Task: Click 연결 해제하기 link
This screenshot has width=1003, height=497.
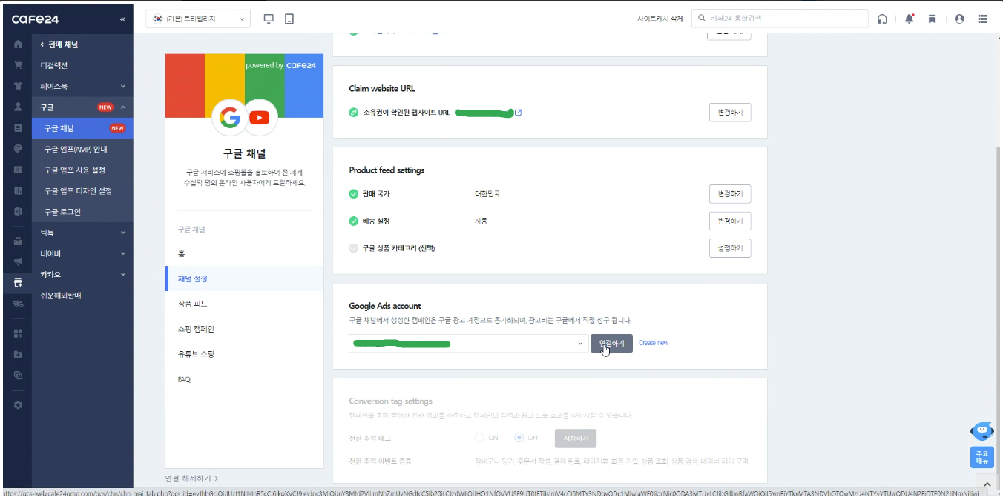Action: (x=191, y=478)
